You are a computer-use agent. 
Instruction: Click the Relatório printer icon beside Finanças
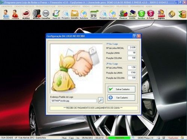click(x=113, y=14)
